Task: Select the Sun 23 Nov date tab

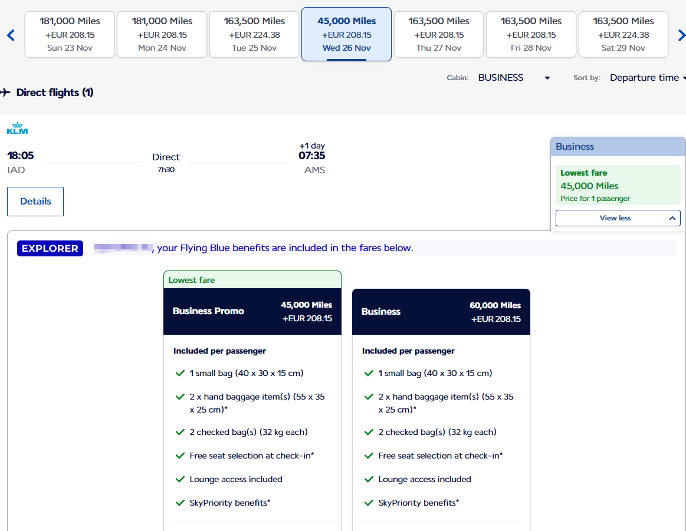Action: tap(70, 34)
